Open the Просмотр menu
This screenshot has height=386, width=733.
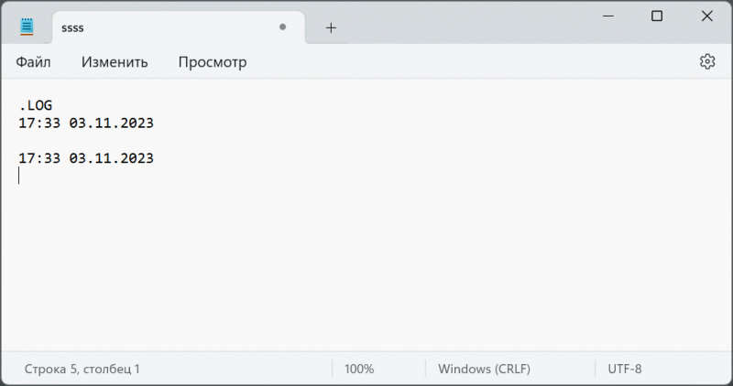pyautogui.click(x=213, y=62)
